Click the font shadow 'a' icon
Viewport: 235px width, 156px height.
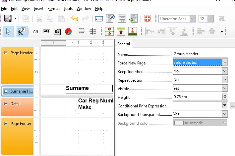coord(222,19)
